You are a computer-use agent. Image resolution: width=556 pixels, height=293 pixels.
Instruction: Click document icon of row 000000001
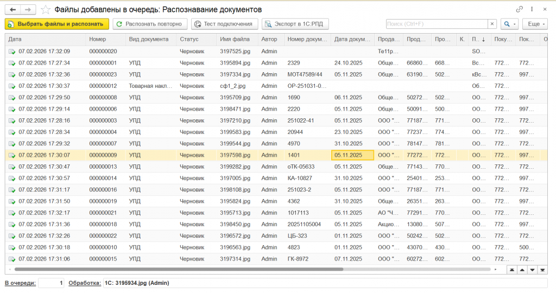[12, 63]
